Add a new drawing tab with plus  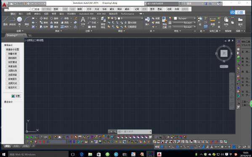tap(30, 35)
